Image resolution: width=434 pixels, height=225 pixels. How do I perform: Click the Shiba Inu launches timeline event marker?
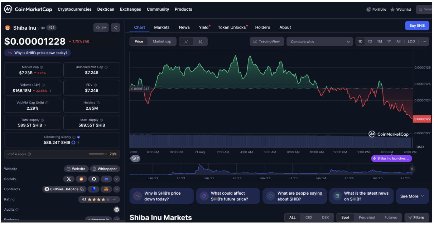[x=391, y=159]
